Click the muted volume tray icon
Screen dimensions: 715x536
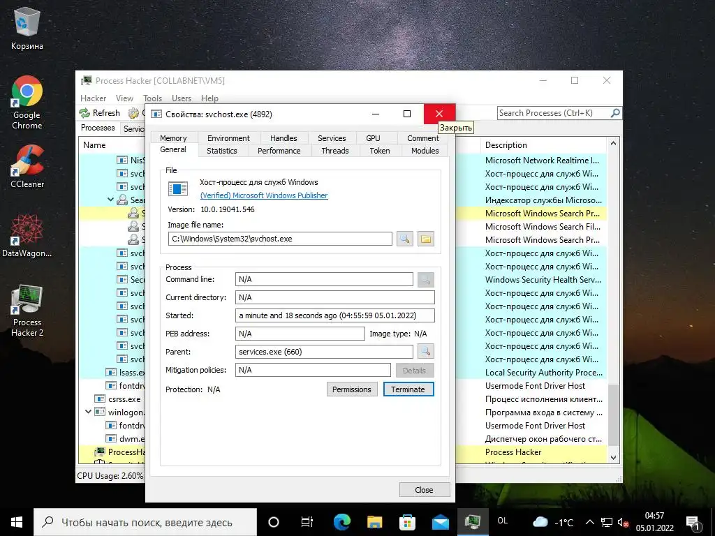click(623, 522)
